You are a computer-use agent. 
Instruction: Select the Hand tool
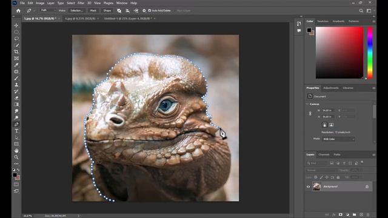[x=16, y=151]
